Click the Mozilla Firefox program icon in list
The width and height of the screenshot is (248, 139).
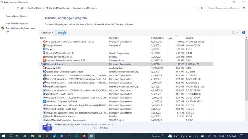pyautogui.click(x=44, y=57)
